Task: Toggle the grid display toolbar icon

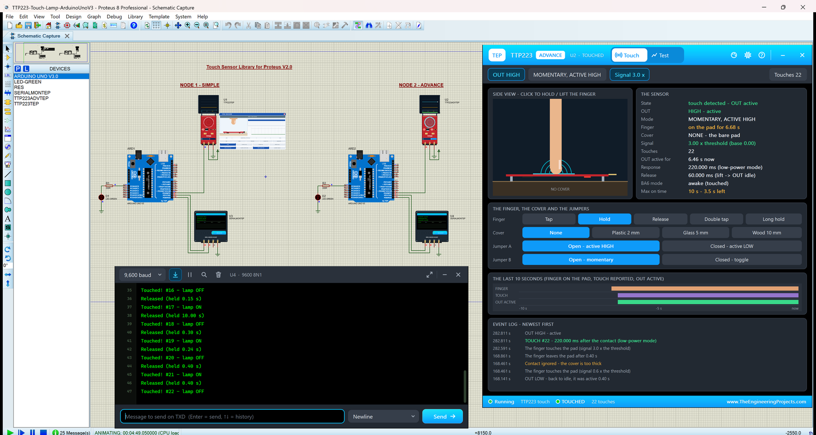Action: click(156, 25)
